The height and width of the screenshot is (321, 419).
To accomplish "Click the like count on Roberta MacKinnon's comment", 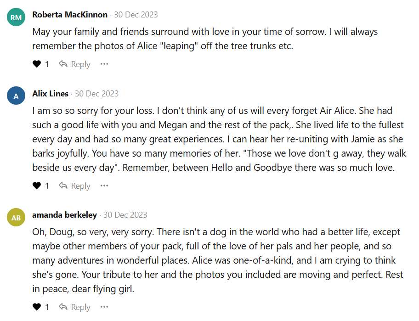I will (x=47, y=64).
